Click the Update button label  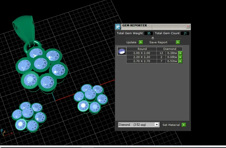pos(131,42)
